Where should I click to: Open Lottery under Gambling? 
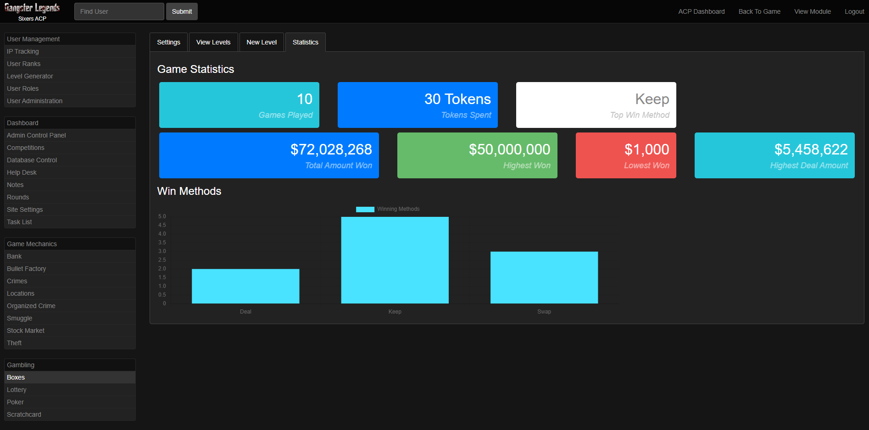17,390
